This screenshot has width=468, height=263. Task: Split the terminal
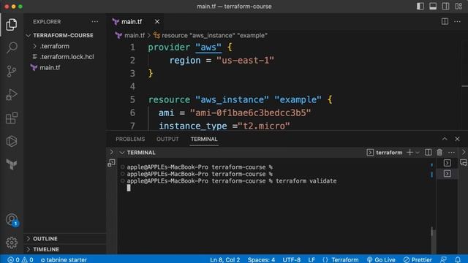coord(428,153)
